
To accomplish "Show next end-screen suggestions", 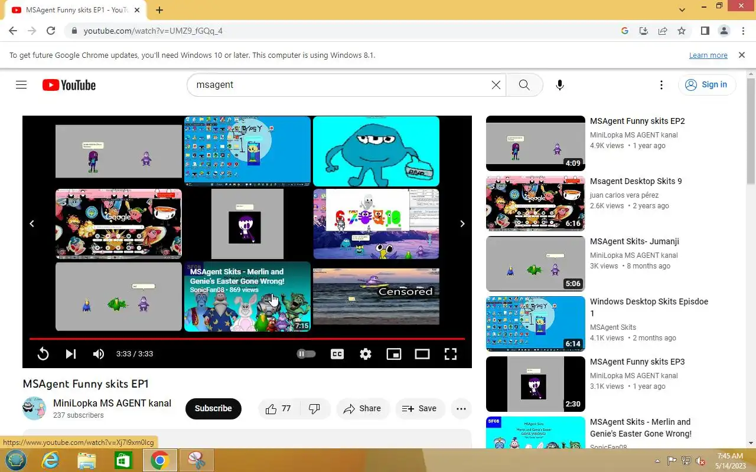I will [462, 224].
